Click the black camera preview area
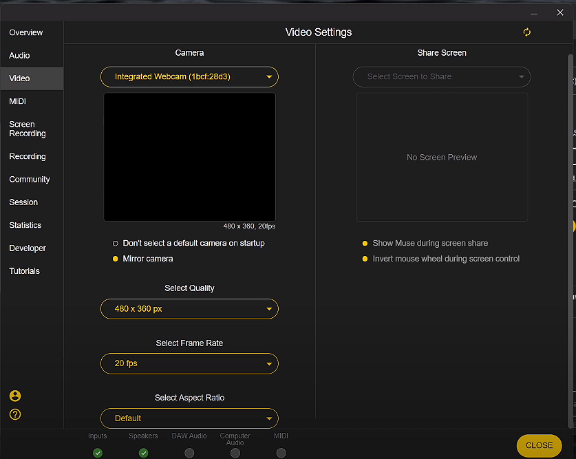The width and height of the screenshot is (576, 459). [x=189, y=157]
